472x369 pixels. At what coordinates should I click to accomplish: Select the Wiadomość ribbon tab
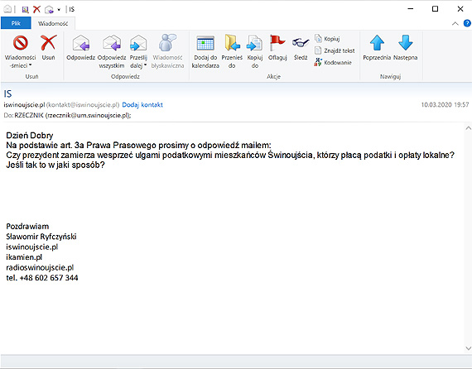53,23
